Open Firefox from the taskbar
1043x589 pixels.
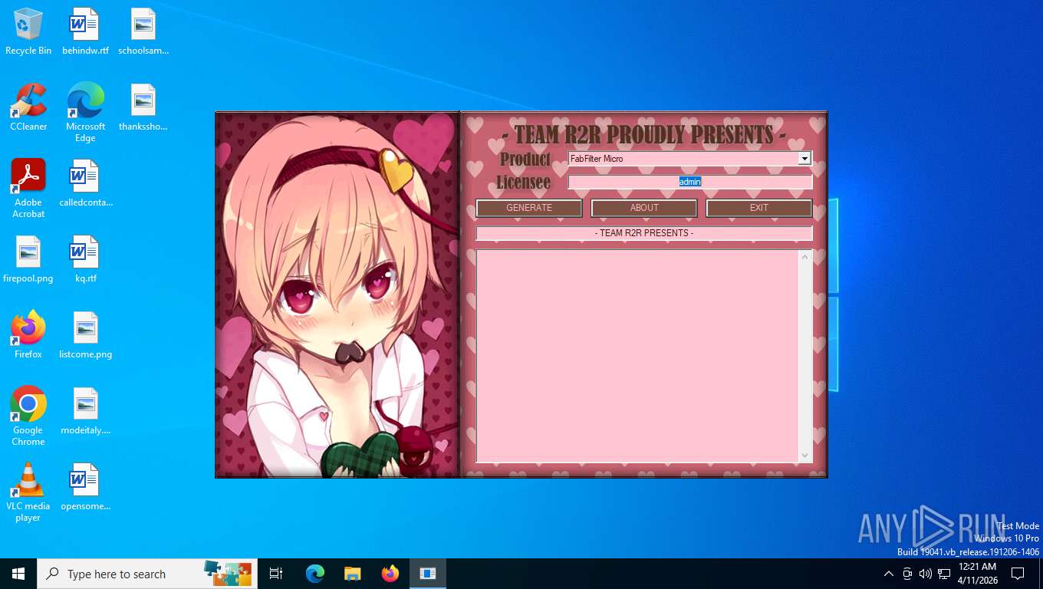click(390, 574)
